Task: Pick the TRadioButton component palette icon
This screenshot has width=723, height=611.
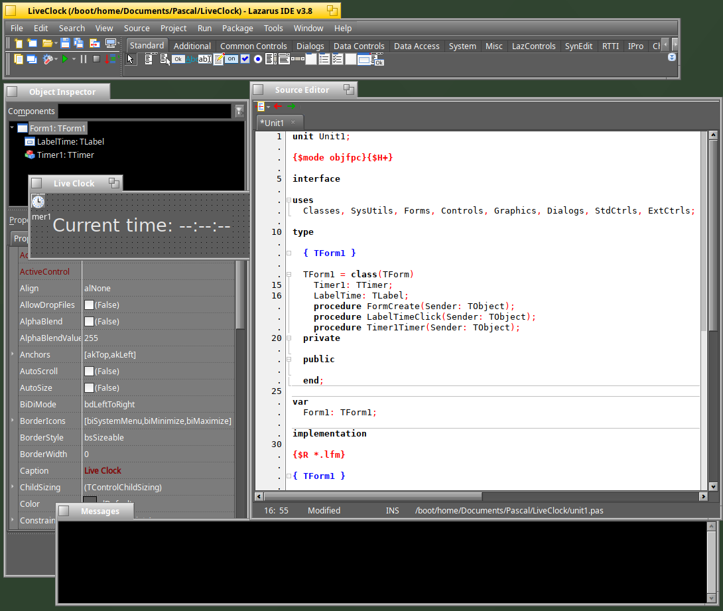Action: click(x=258, y=59)
